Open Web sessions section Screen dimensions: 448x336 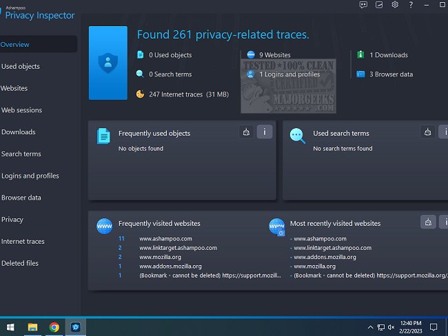tap(22, 110)
